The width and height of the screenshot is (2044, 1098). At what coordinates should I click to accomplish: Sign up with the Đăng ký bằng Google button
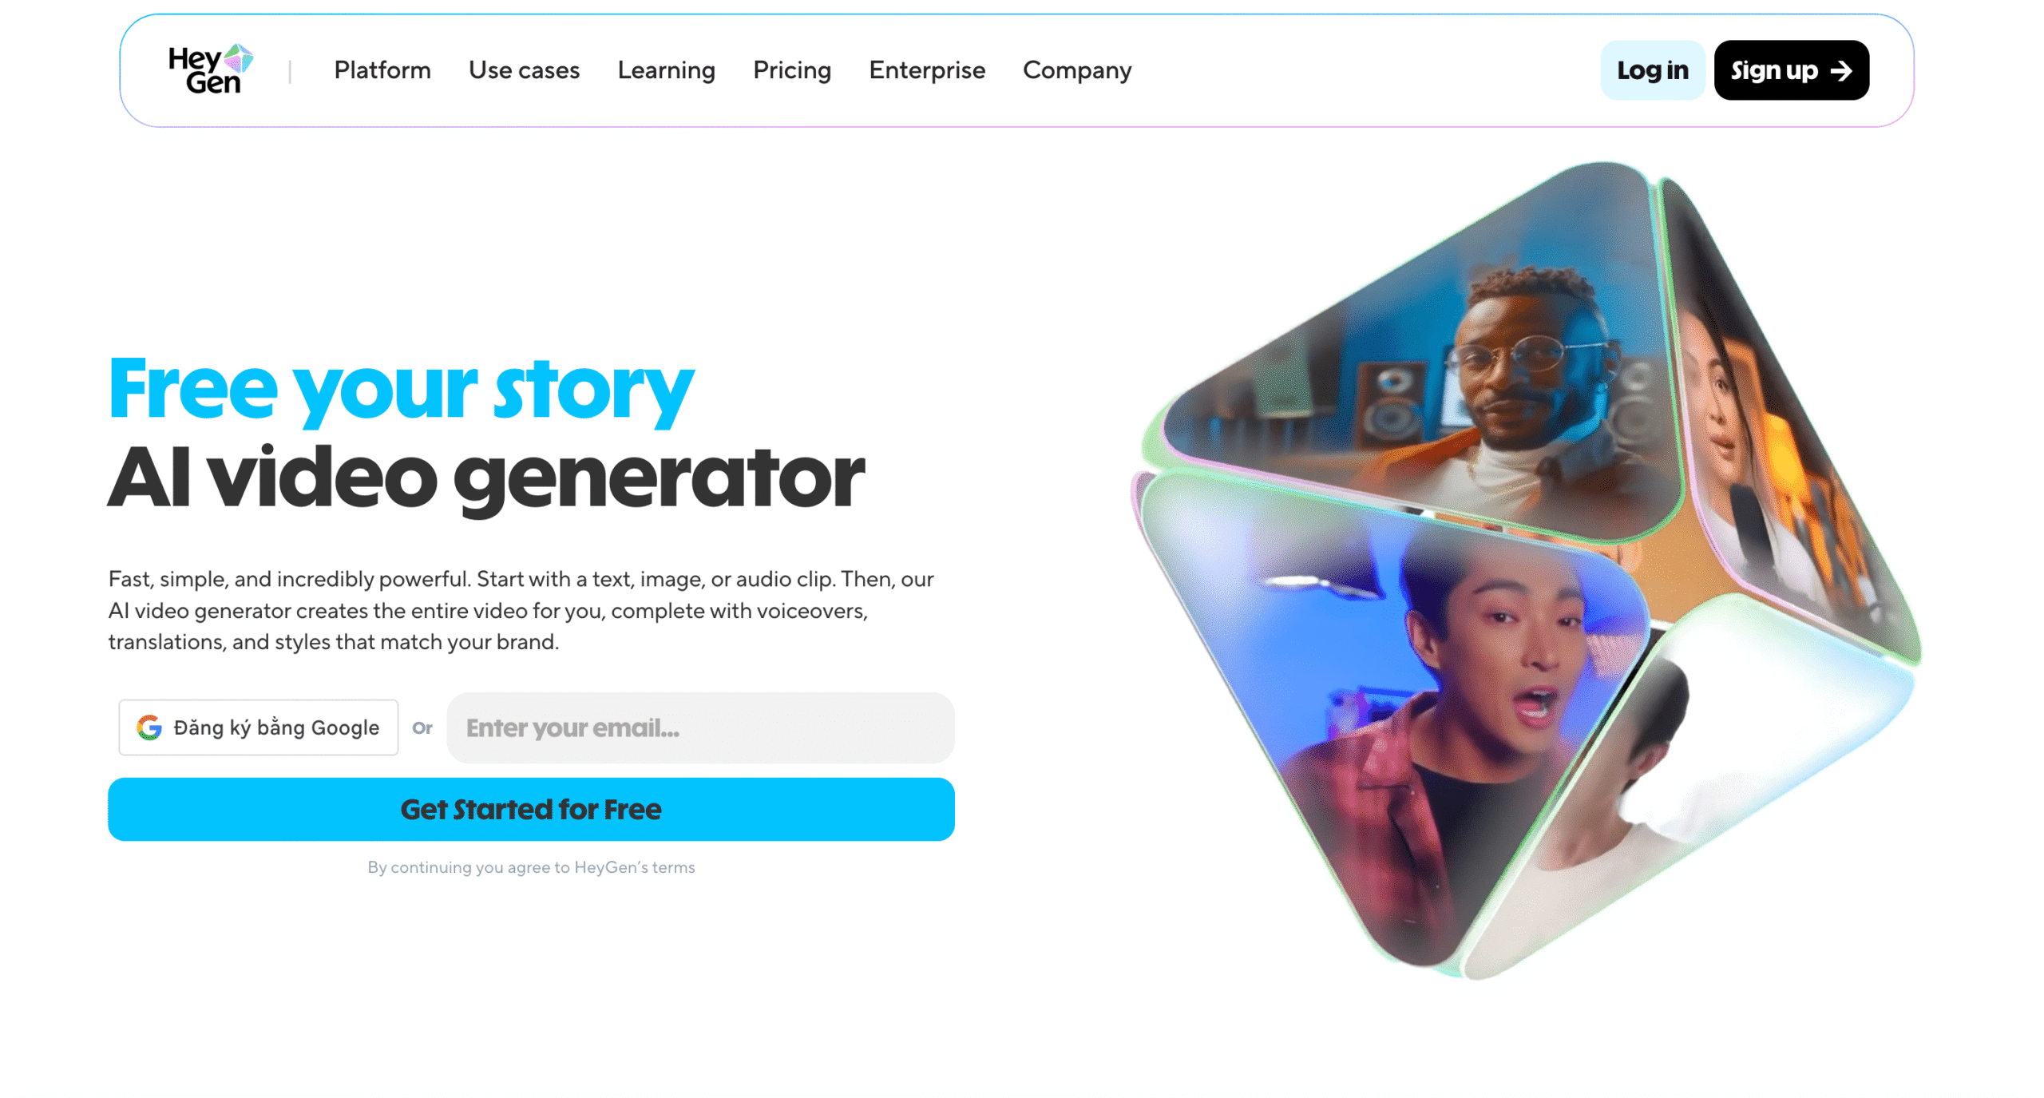tap(258, 727)
